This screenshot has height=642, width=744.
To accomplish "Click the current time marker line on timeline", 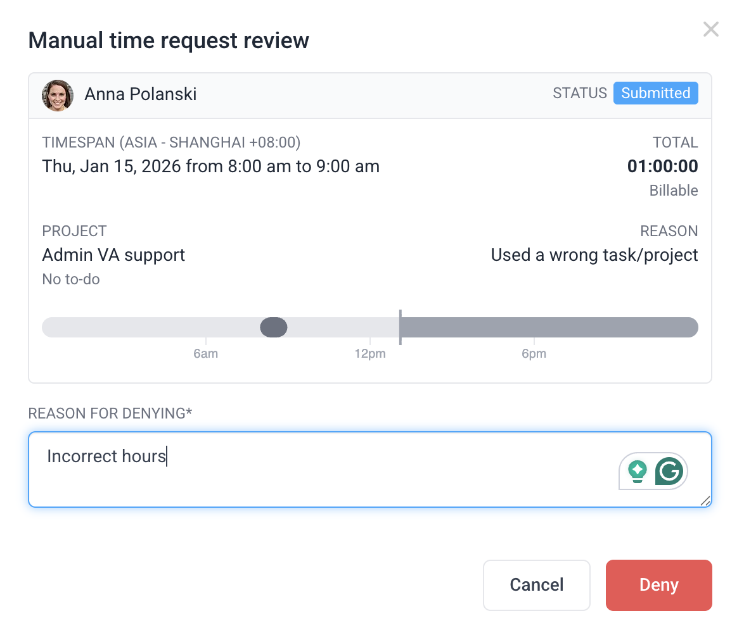I will (x=400, y=327).
